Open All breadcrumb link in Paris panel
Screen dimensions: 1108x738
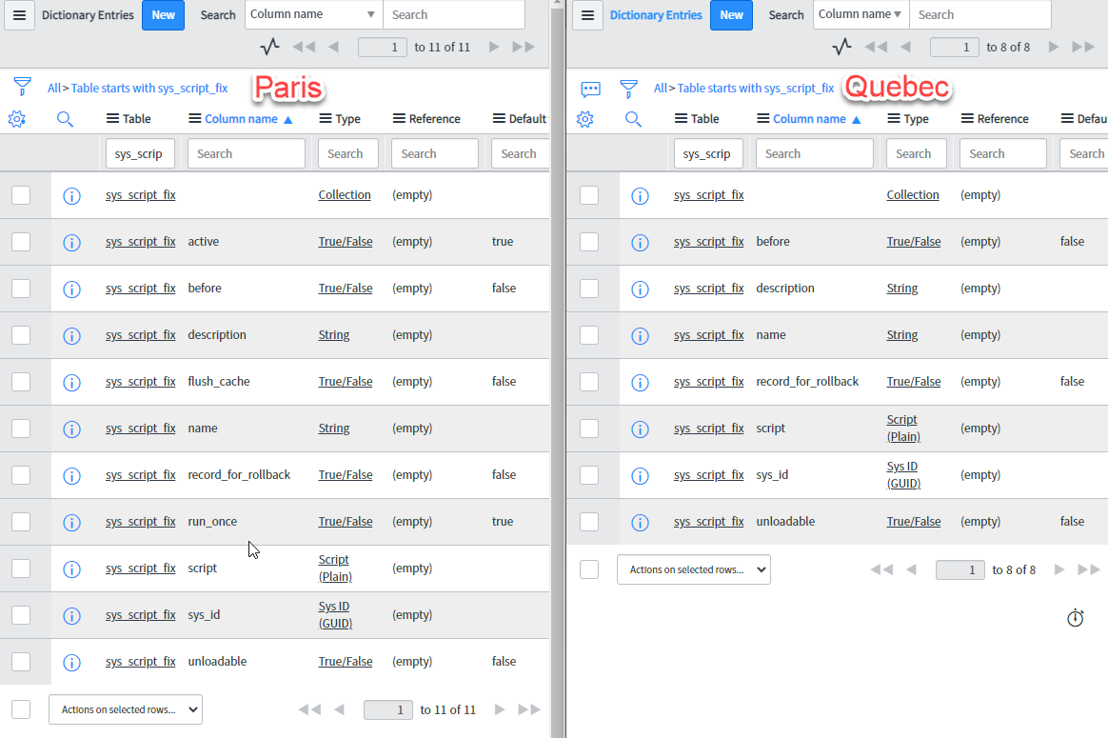pos(53,89)
